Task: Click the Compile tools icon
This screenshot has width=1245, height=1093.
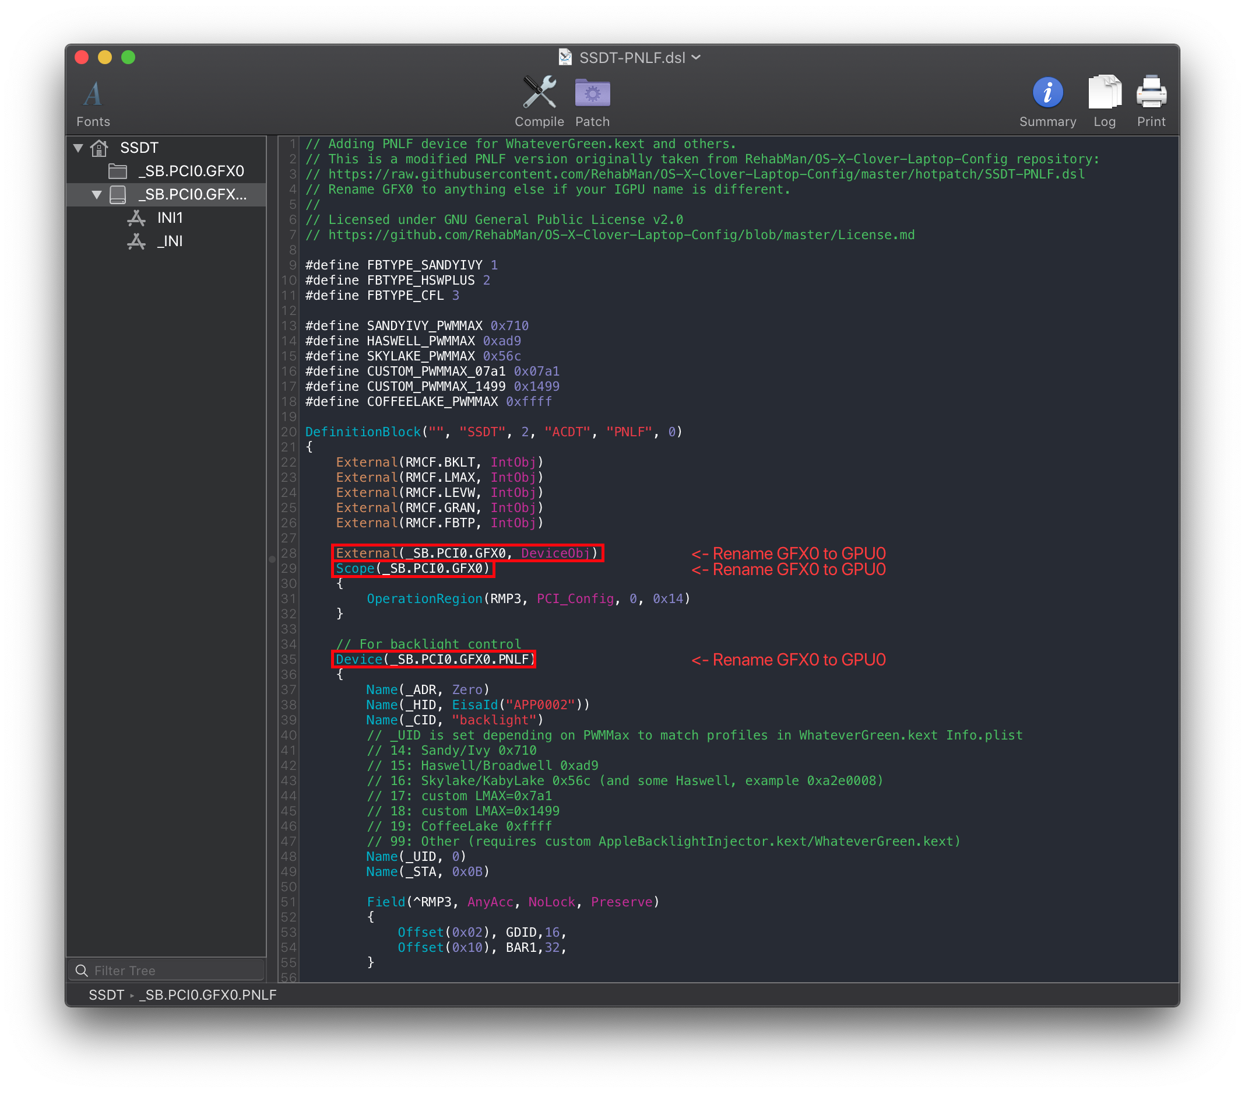Action: click(539, 93)
